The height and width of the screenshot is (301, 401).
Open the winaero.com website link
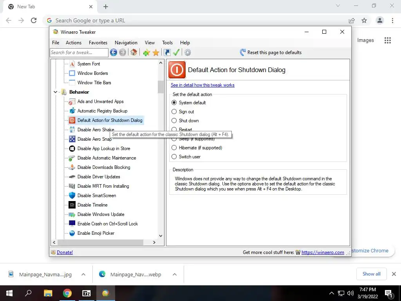[323, 252]
